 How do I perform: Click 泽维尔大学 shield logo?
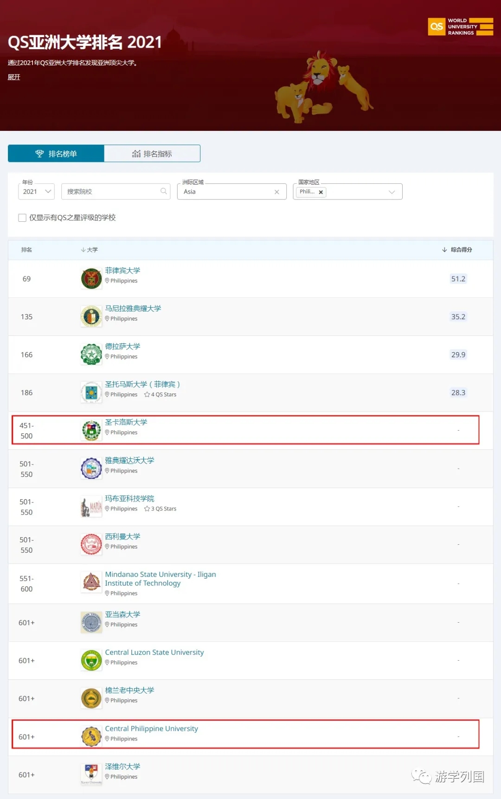pyautogui.click(x=91, y=774)
